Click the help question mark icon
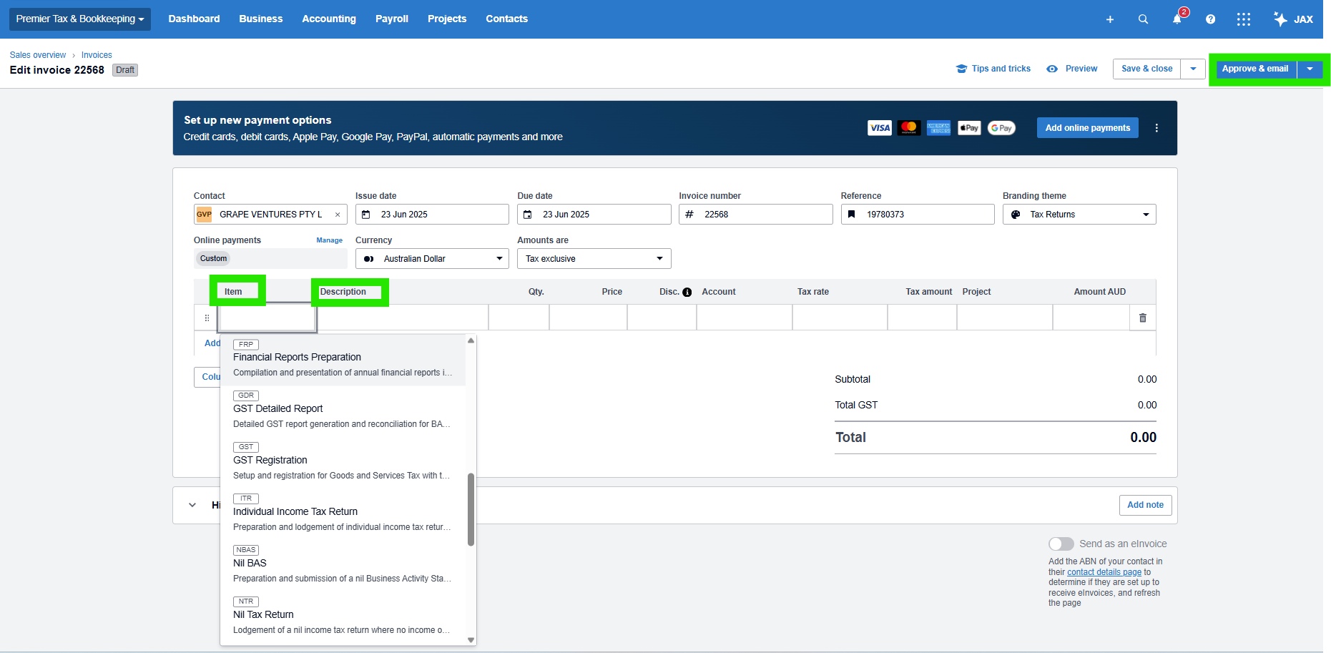 (x=1210, y=19)
